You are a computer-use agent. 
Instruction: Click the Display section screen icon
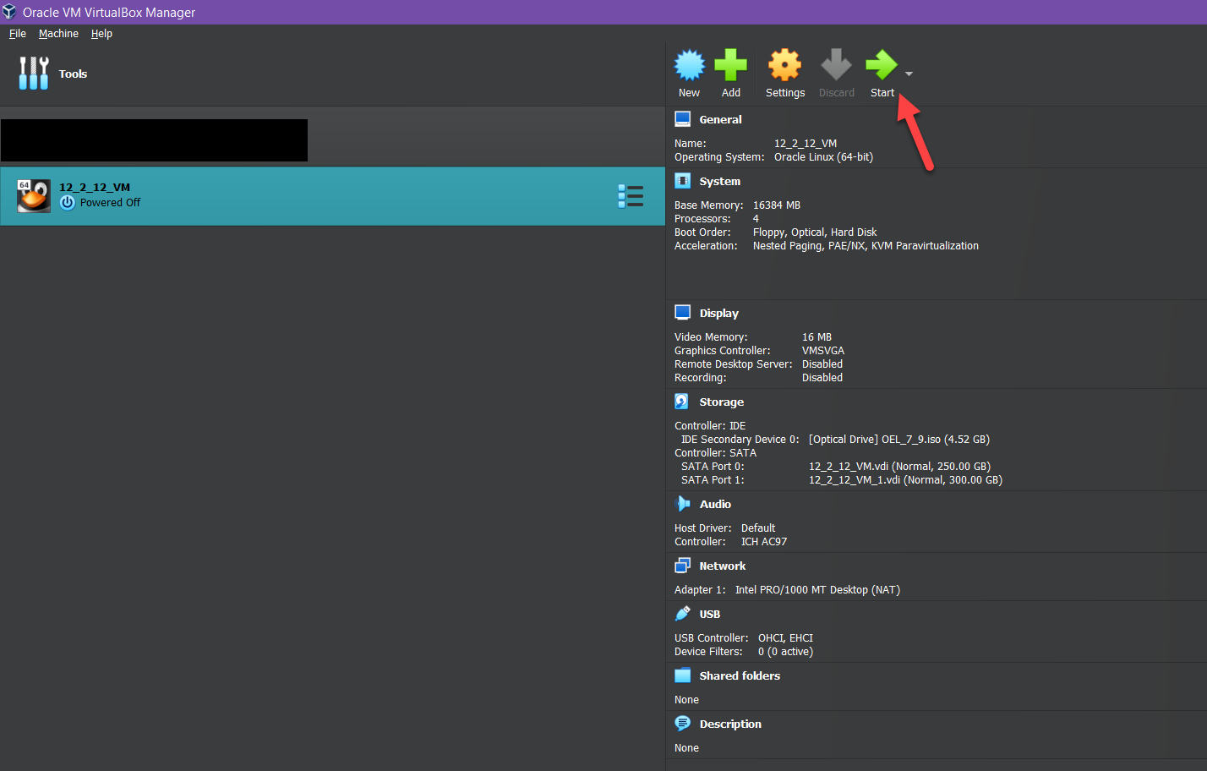(x=683, y=313)
